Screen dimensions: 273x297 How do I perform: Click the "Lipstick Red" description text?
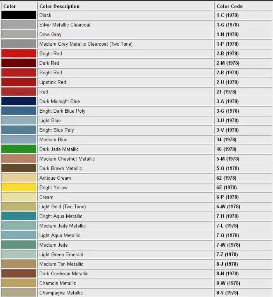[53, 82]
